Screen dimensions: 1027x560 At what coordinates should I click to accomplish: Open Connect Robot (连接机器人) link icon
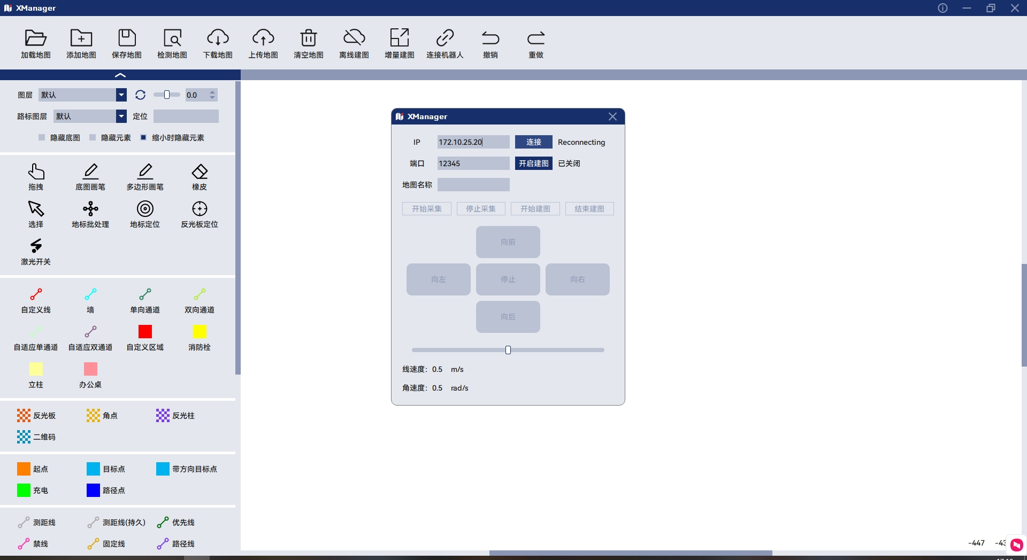click(444, 38)
